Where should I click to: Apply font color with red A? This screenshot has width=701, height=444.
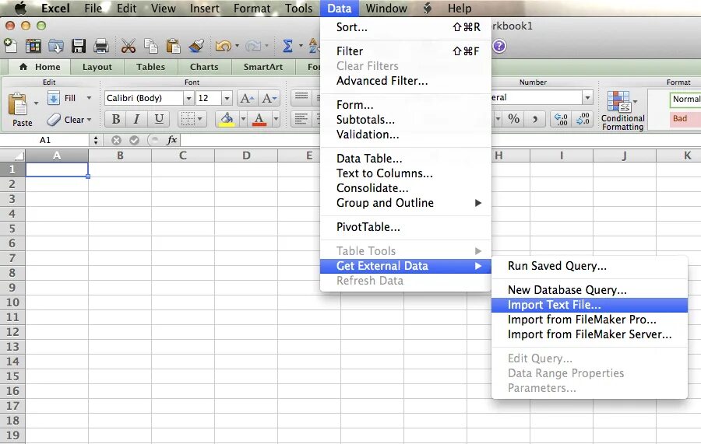coord(259,119)
